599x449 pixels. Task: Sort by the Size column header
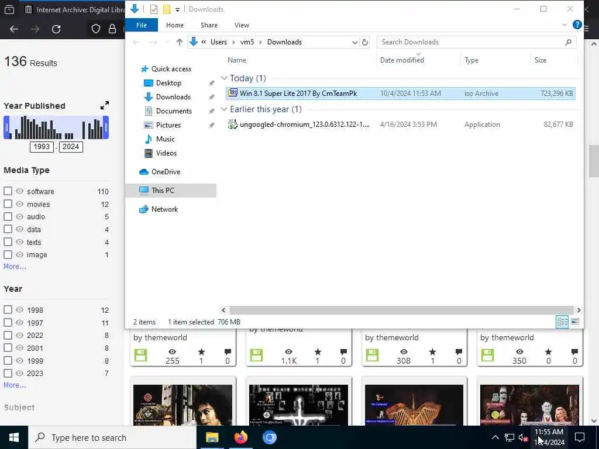coord(540,60)
